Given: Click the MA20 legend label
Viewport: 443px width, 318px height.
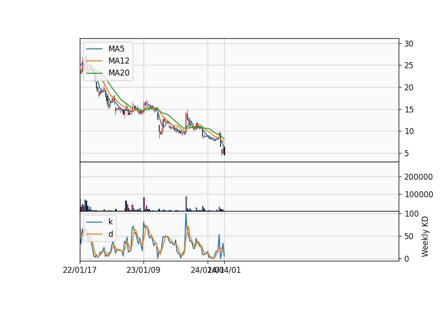Looking at the screenshot, I should pos(119,73).
